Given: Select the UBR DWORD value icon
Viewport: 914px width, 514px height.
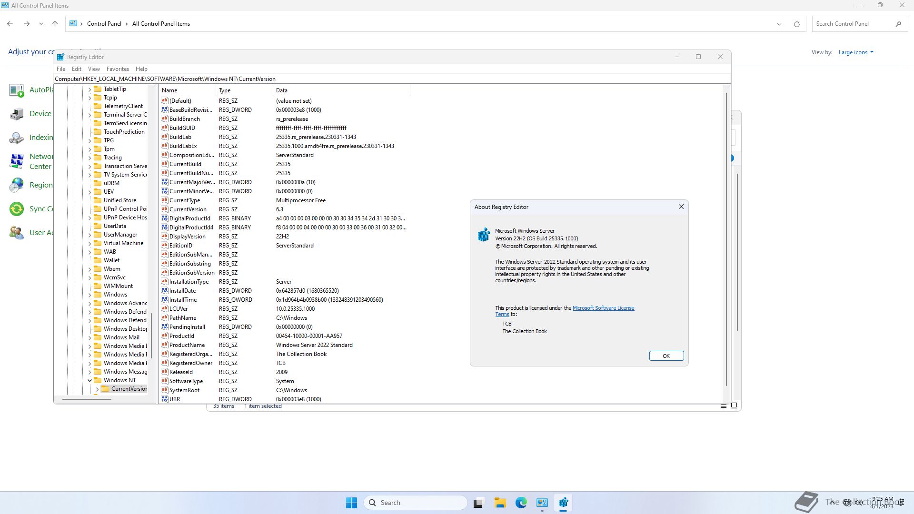Looking at the screenshot, I should (165, 399).
